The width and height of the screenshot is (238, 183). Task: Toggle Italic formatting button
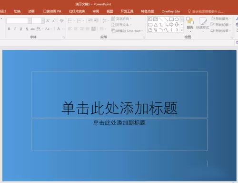point(15,29)
